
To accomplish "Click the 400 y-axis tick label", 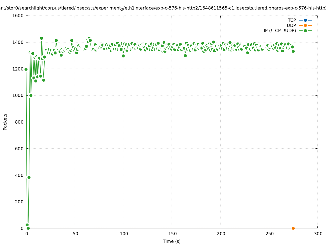I will coord(19,175).
